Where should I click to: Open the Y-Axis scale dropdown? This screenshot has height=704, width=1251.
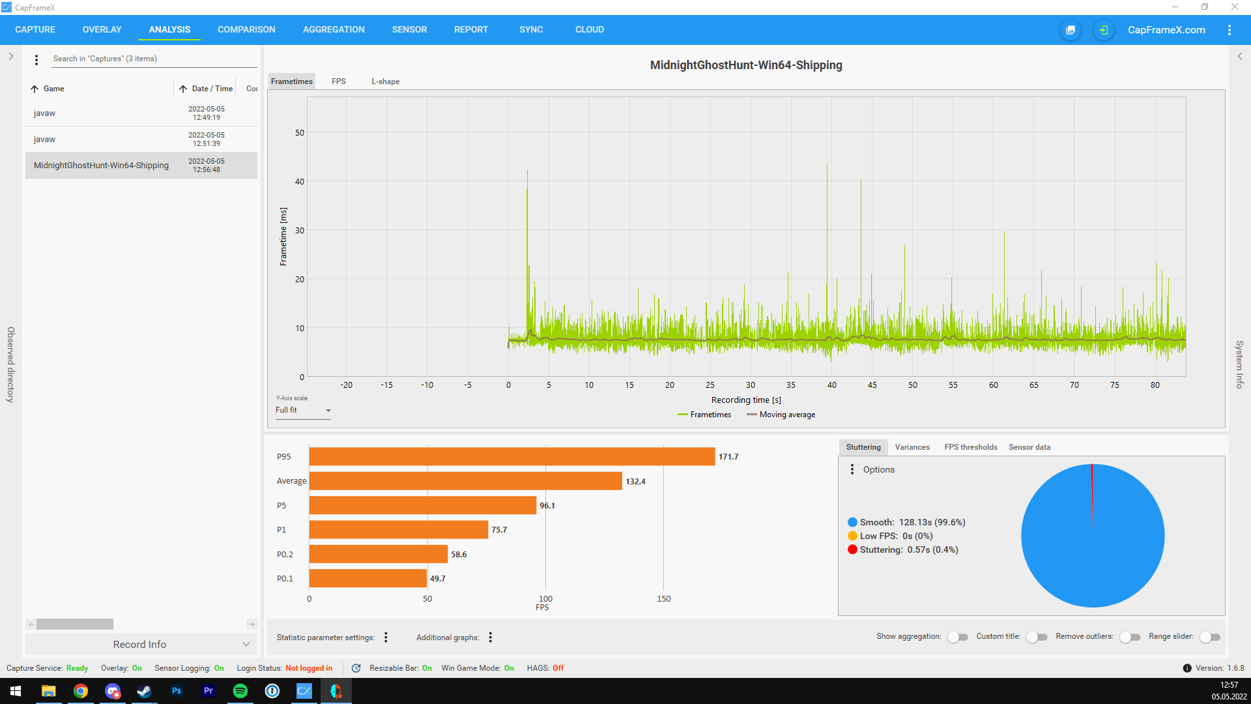tap(303, 411)
